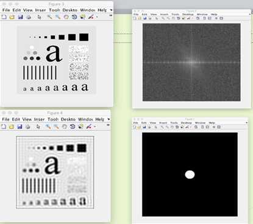Toggle the Zoom Out tool in Figure 4
253x224 pixels.
coord(56,127)
